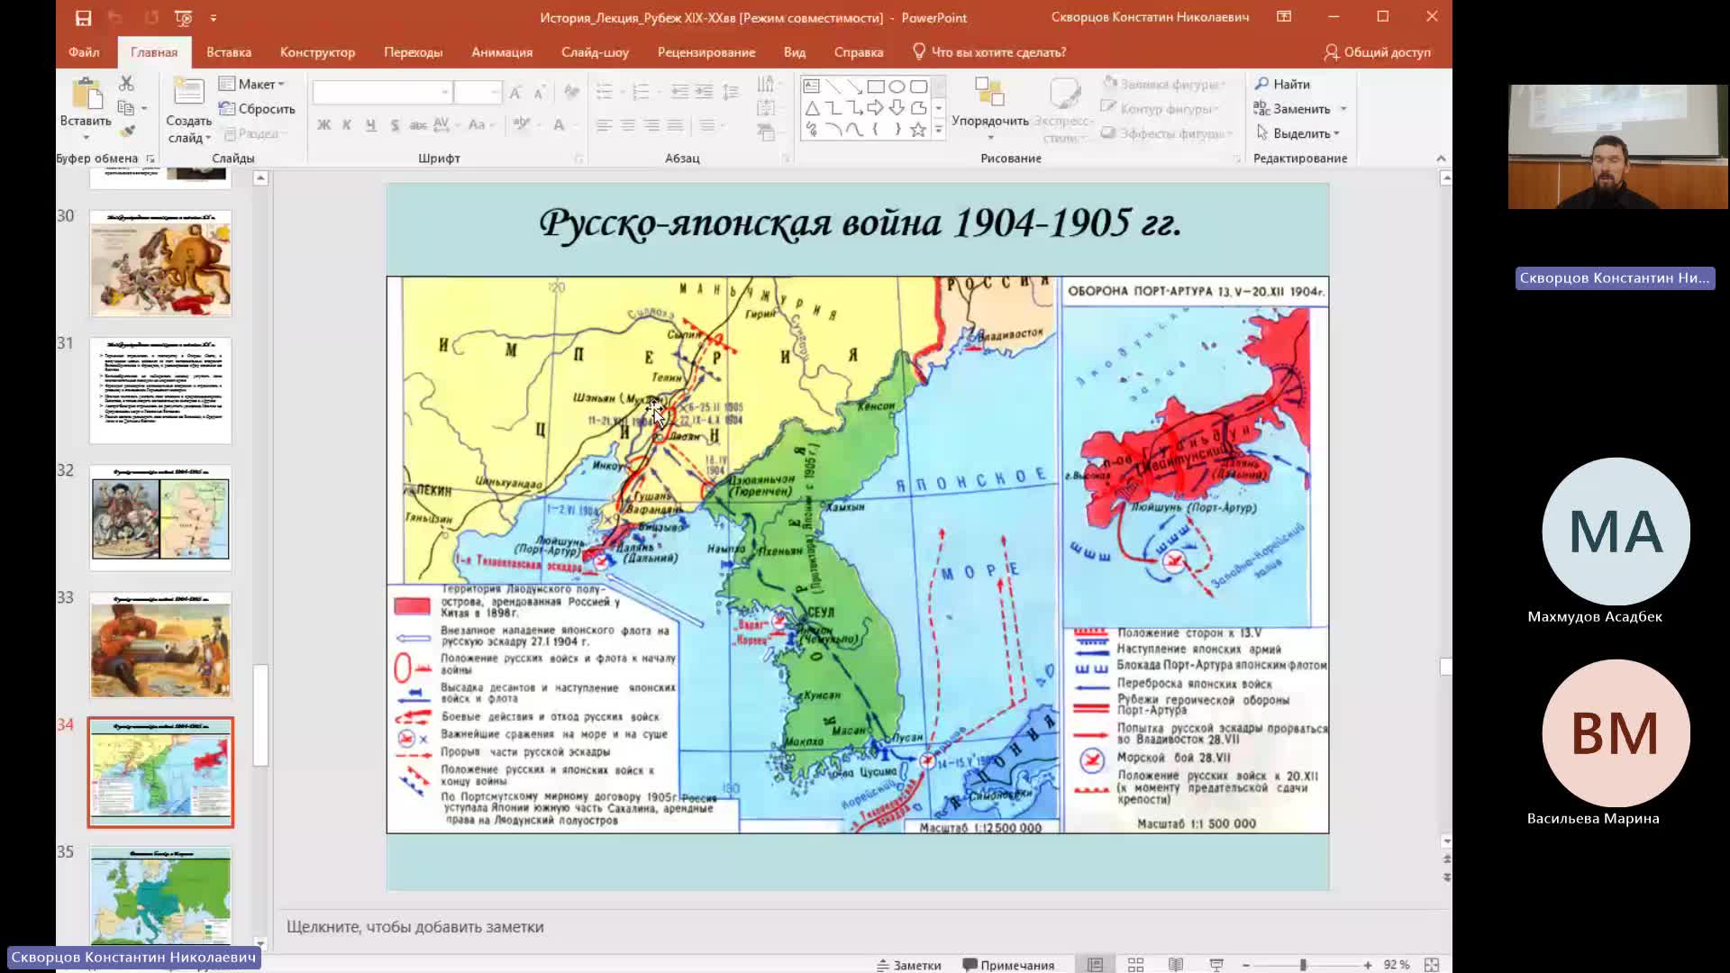Screen dimensions: 1730x973
Task: Click the Общий доступ share button
Action: pos(1378,52)
